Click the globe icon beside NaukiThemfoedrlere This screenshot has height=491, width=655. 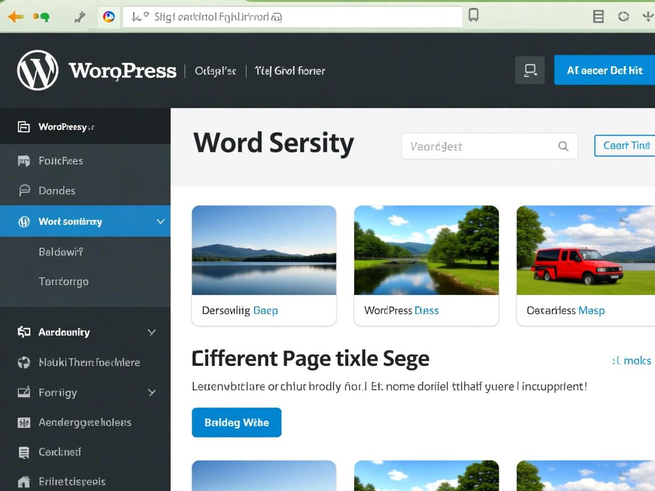pos(24,363)
